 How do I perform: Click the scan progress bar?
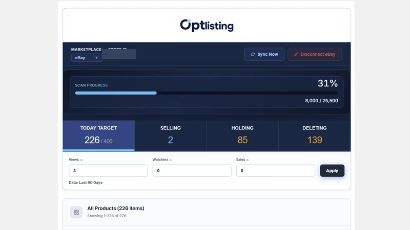pos(207,93)
